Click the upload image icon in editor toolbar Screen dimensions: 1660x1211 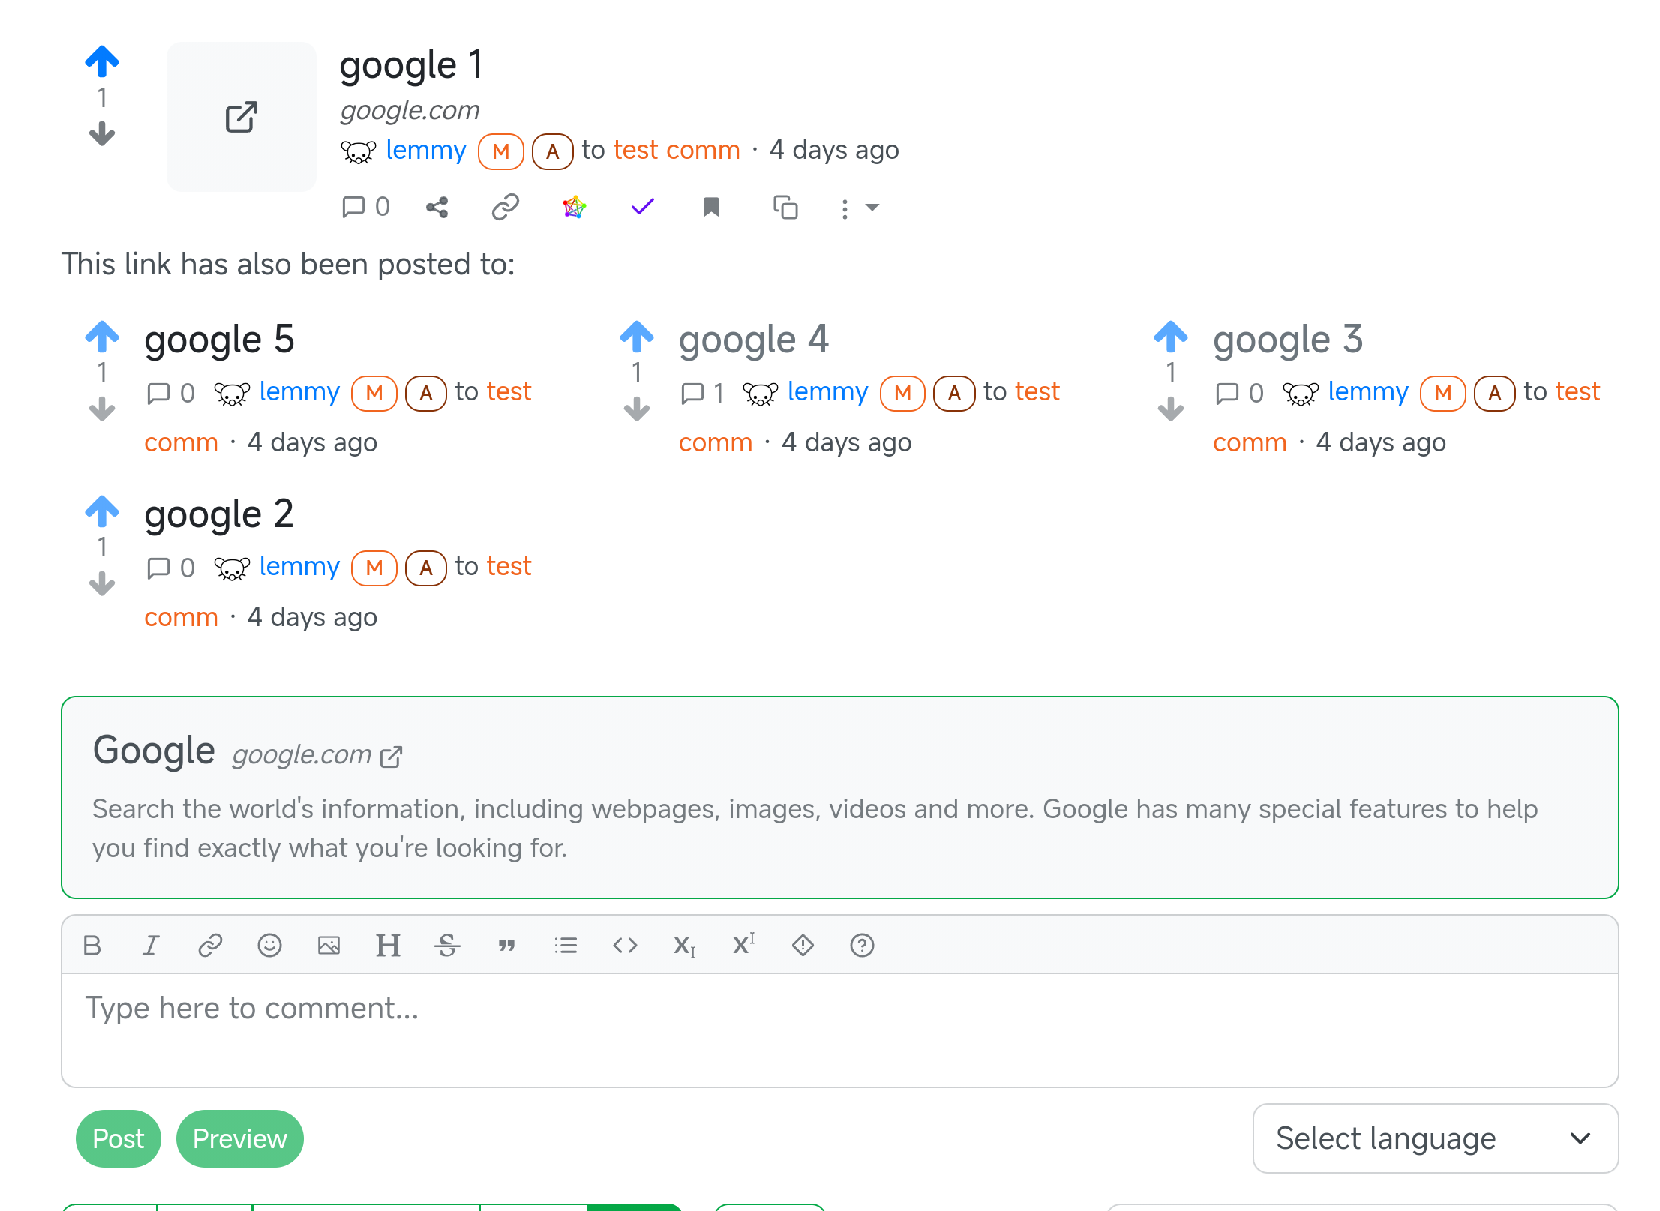click(x=329, y=945)
